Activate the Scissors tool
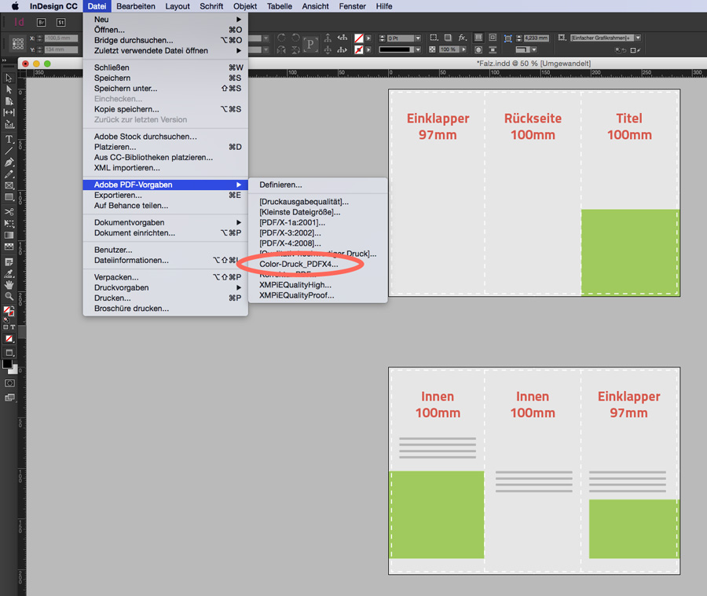707x596 pixels. [x=9, y=212]
